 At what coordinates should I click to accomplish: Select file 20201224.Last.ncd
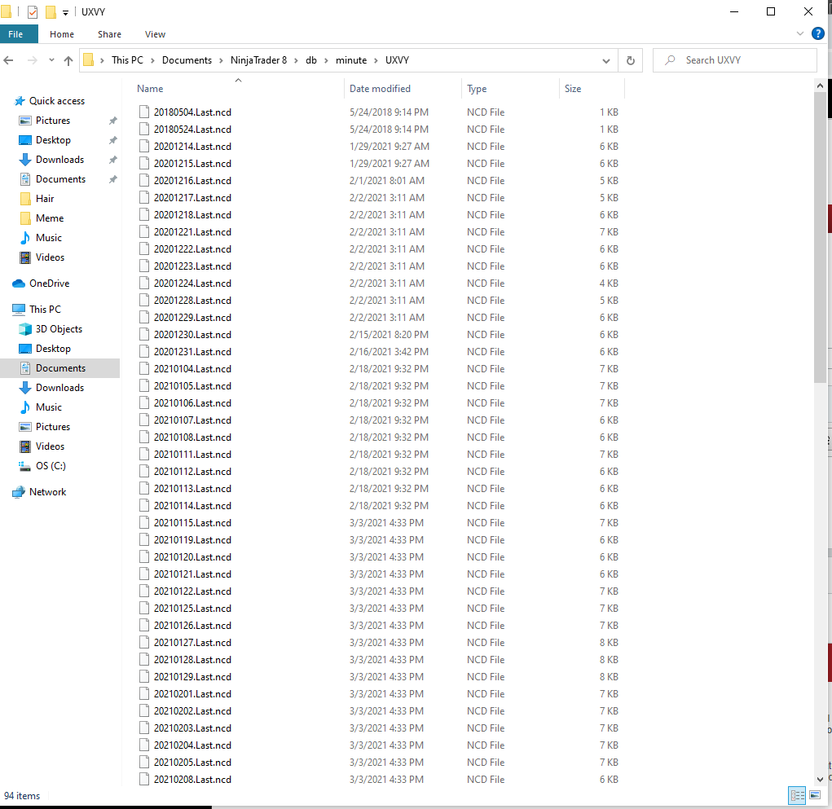click(192, 284)
